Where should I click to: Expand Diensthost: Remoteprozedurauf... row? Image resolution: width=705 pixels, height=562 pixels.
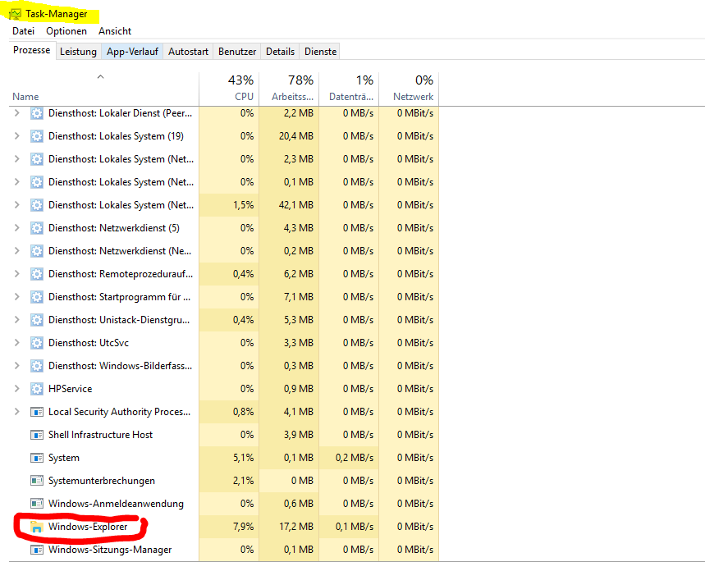point(16,273)
